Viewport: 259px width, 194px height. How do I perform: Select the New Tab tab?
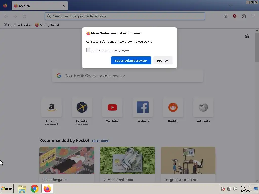point(40,6)
